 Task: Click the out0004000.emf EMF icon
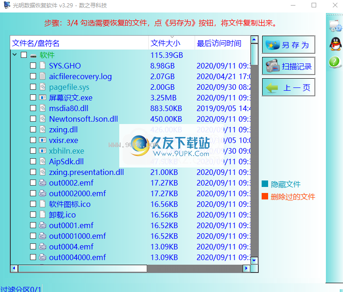click(x=43, y=257)
